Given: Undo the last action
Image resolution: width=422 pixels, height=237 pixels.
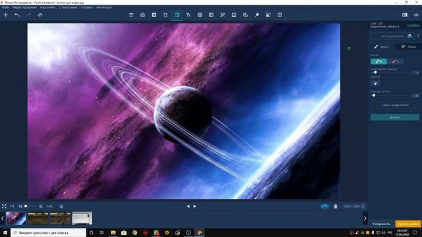Looking at the screenshot, I should [17, 15].
